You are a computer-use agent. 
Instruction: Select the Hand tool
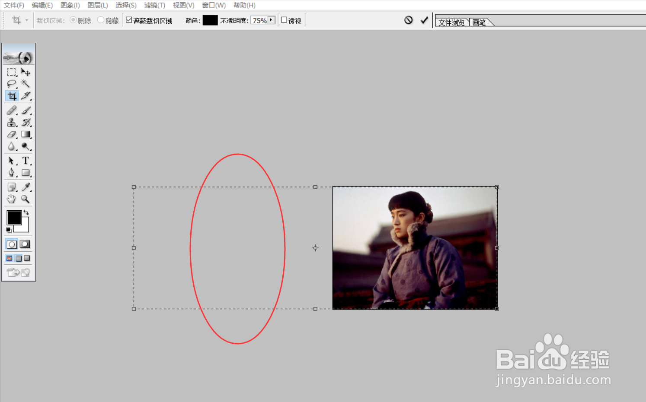tap(12, 199)
